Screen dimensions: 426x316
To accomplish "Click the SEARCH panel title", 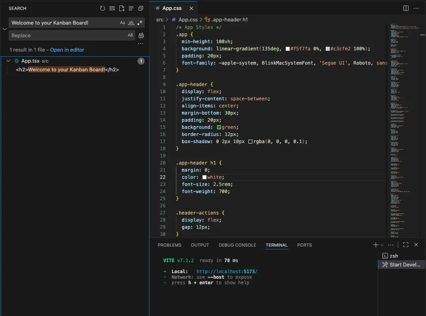I will pos(17,8).
